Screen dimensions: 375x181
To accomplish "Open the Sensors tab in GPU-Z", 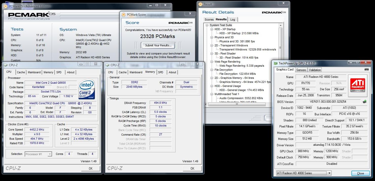I will (x=301, y=70).
